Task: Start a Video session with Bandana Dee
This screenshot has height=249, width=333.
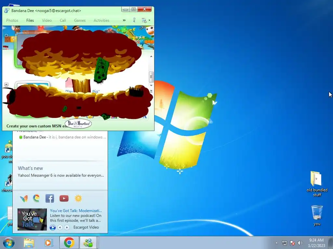Action: [47, 20]
